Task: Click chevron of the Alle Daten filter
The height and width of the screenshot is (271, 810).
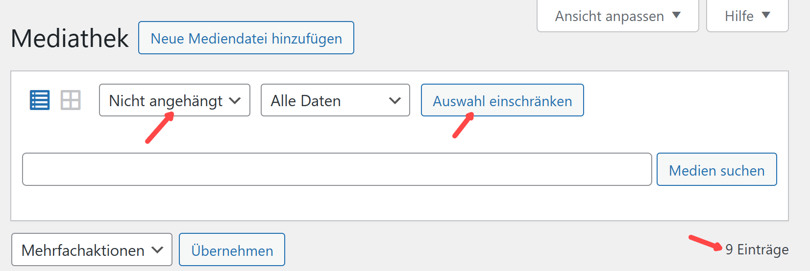Action: (x=394, y=101)
